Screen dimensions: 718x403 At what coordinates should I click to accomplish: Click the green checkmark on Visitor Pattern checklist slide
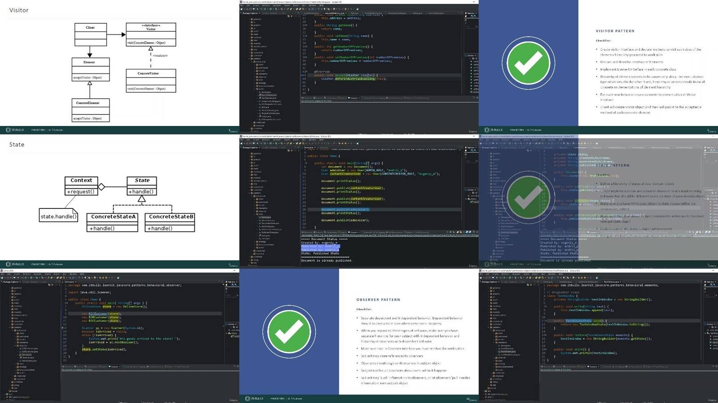coord(528,63)
